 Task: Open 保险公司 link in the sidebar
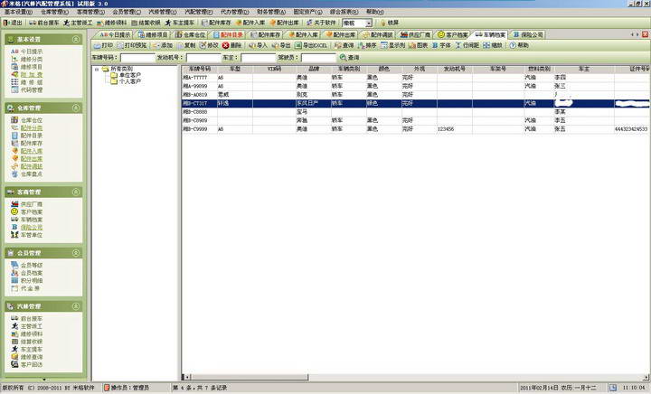[x=32, y=228]
